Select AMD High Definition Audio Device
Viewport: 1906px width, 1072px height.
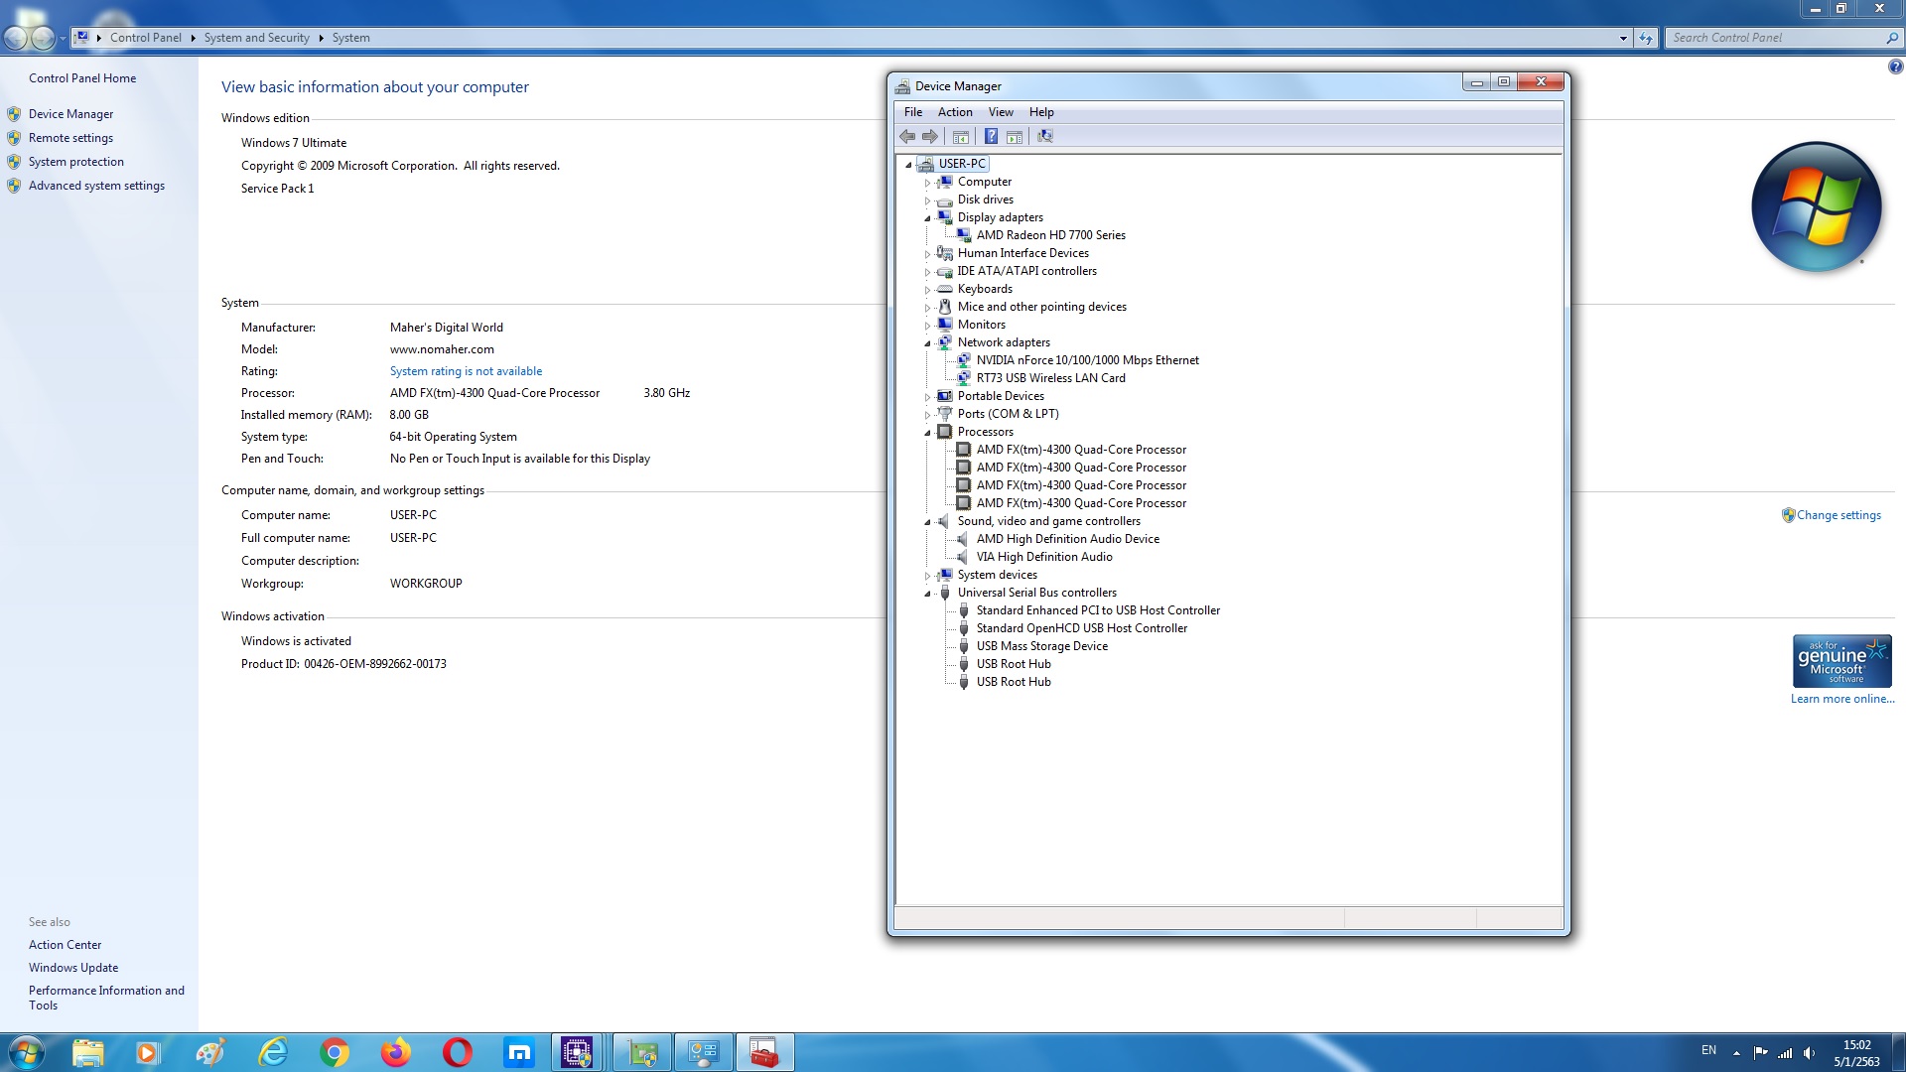[x=1067, y=539]
